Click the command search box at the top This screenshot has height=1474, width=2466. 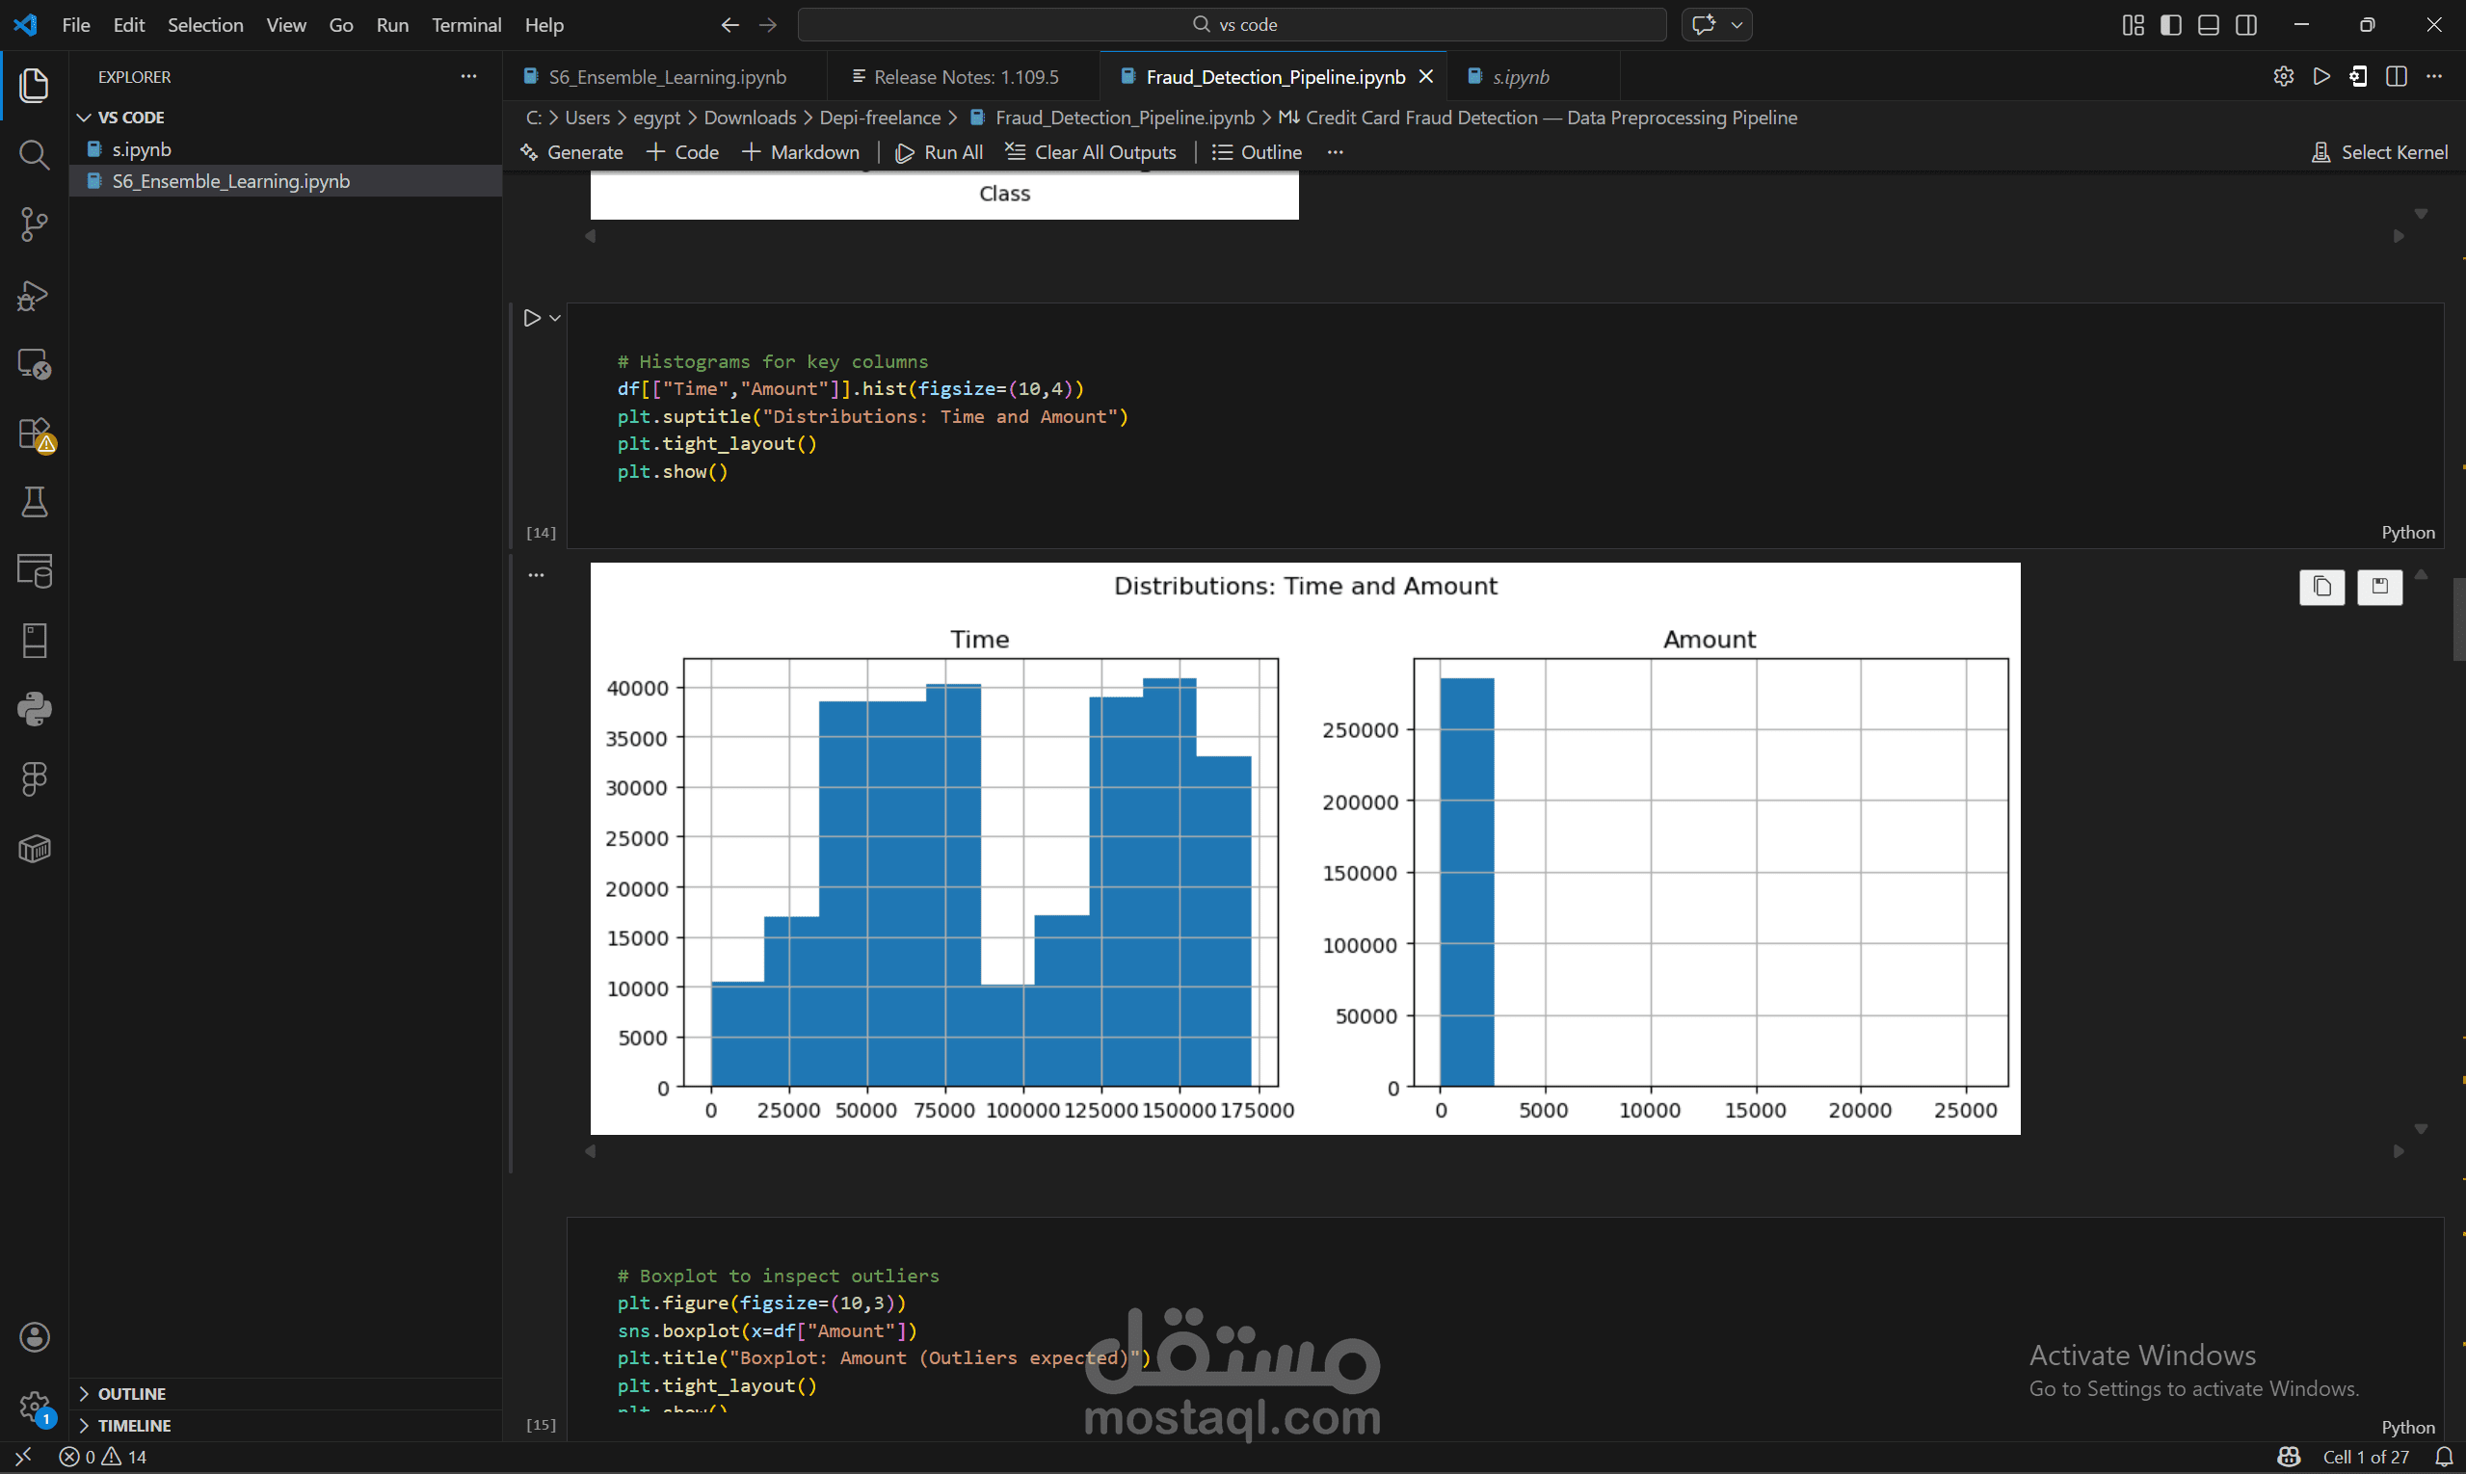[x=1232, y=24]
